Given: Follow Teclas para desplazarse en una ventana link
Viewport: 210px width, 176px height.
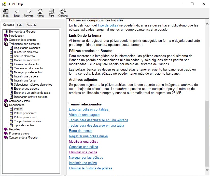Looking at the screenshot, I should (x=99, y=120).
